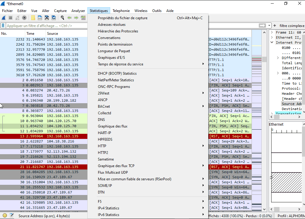Select packet 21 at time 11.821747
305x219 pixels.
(x=44, y=167)
